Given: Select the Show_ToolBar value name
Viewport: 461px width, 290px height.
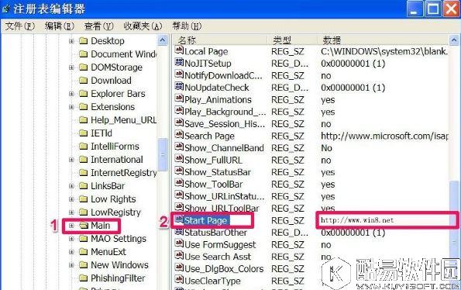Looking at the screenshot, I should coord(213,185).
